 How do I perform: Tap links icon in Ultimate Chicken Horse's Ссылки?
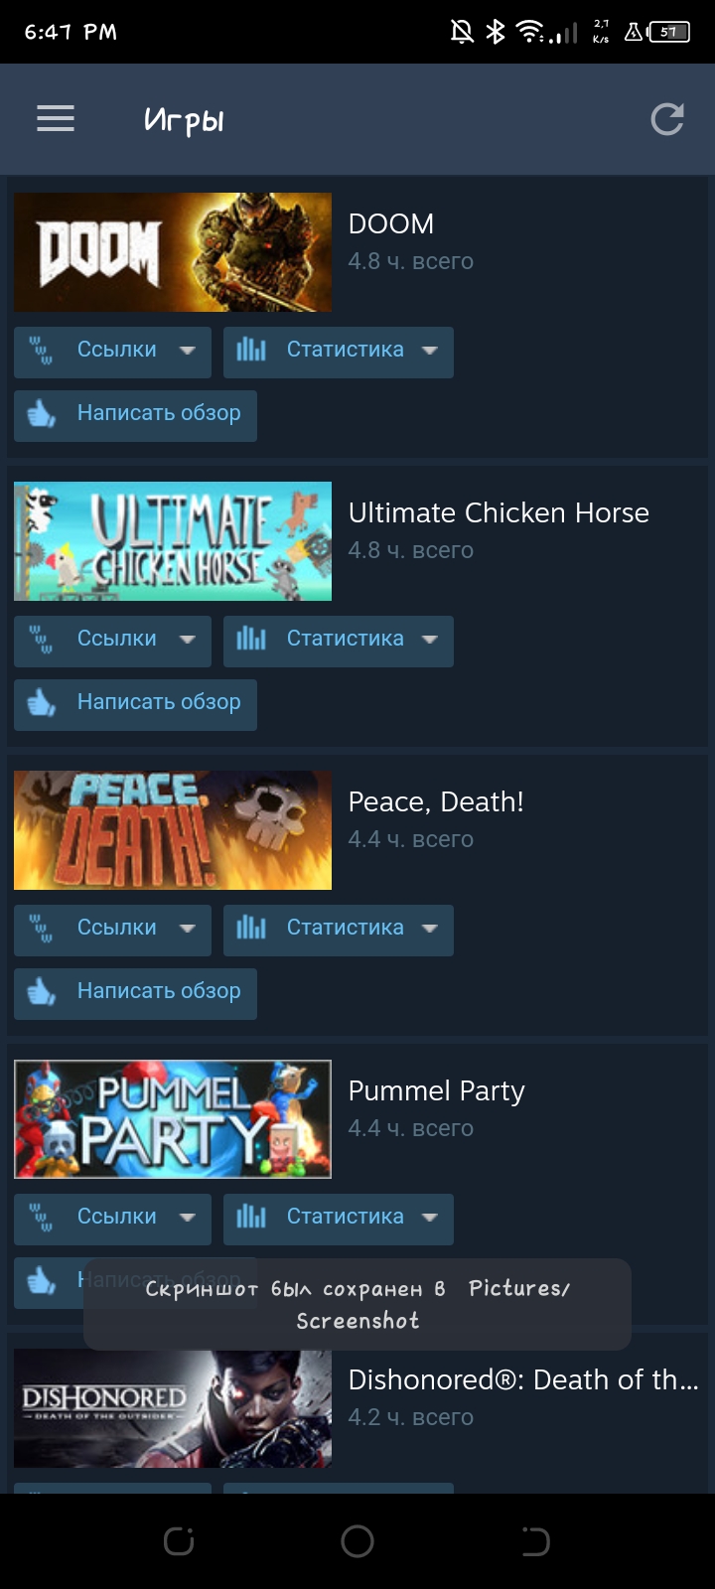[42, 640]
